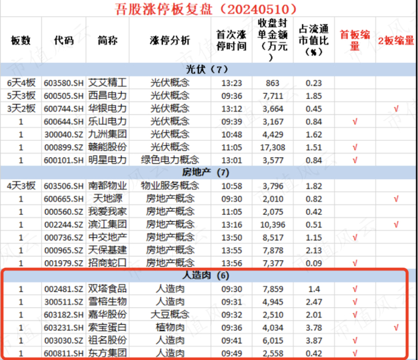Click the 绿色电力概念 analysis cell

[x=170, y=160]
